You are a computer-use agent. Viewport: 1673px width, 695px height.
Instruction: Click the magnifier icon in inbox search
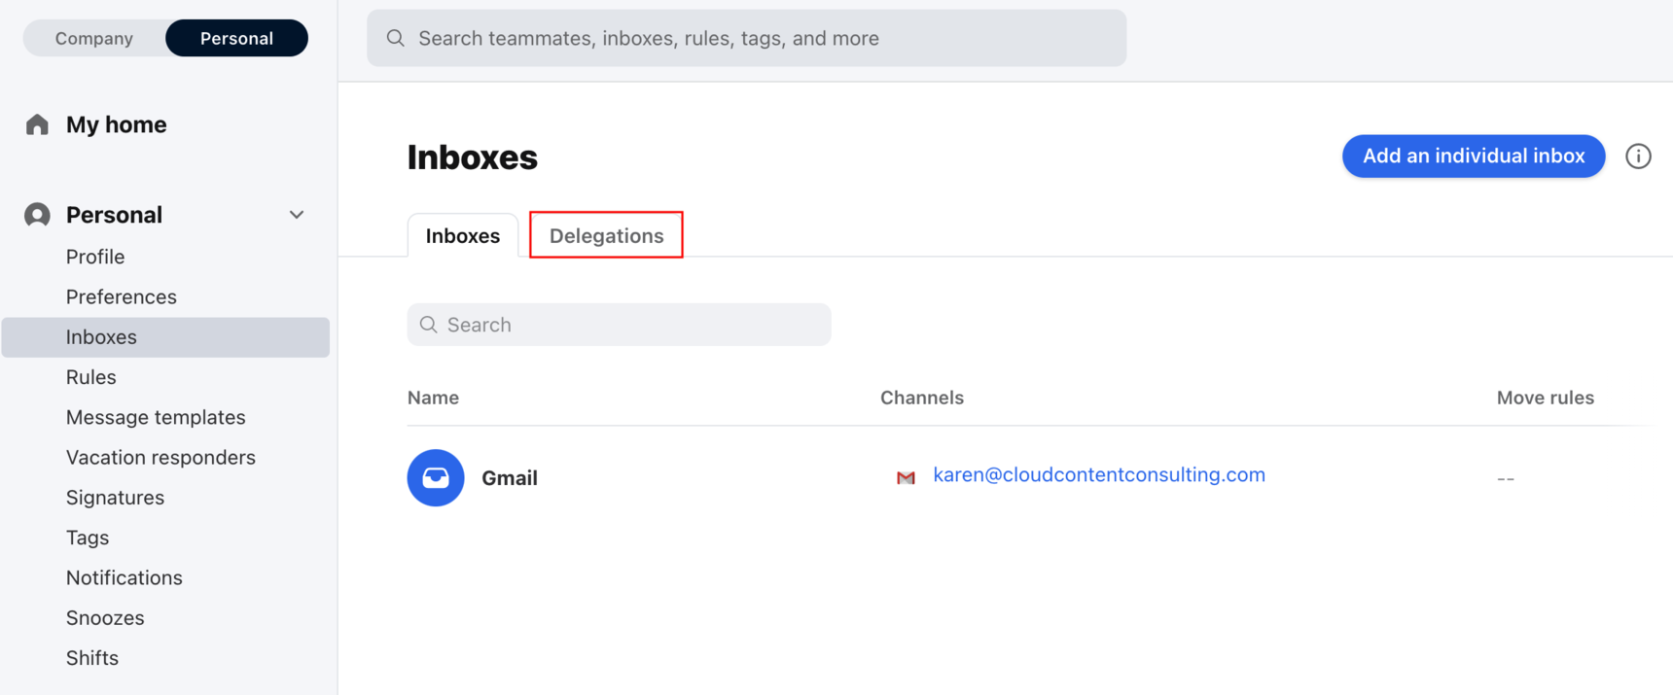click(429, 325)
